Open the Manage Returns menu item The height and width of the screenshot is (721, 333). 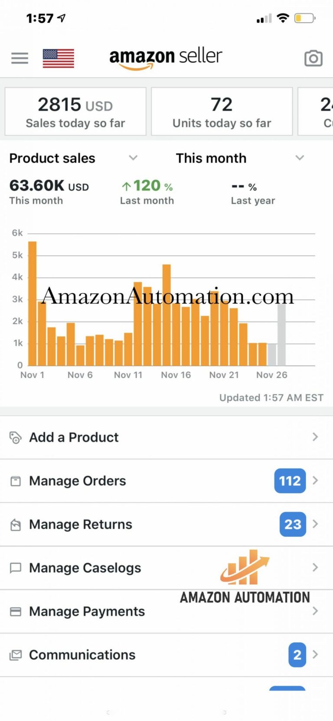click(x=81, y=524)
